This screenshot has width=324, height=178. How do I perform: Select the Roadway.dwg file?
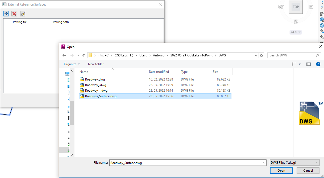click(x=95, y=79)
